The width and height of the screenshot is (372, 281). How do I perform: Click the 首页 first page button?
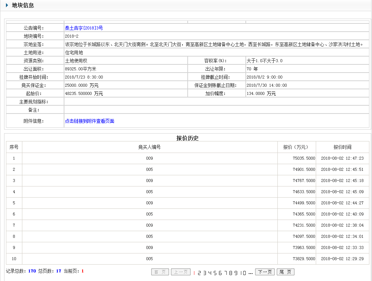pos(160,272)
